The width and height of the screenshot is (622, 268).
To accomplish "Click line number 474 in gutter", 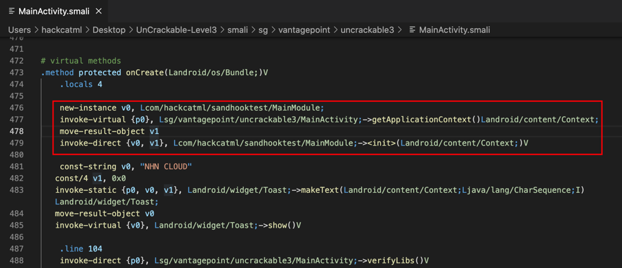I will pos(16,84).
